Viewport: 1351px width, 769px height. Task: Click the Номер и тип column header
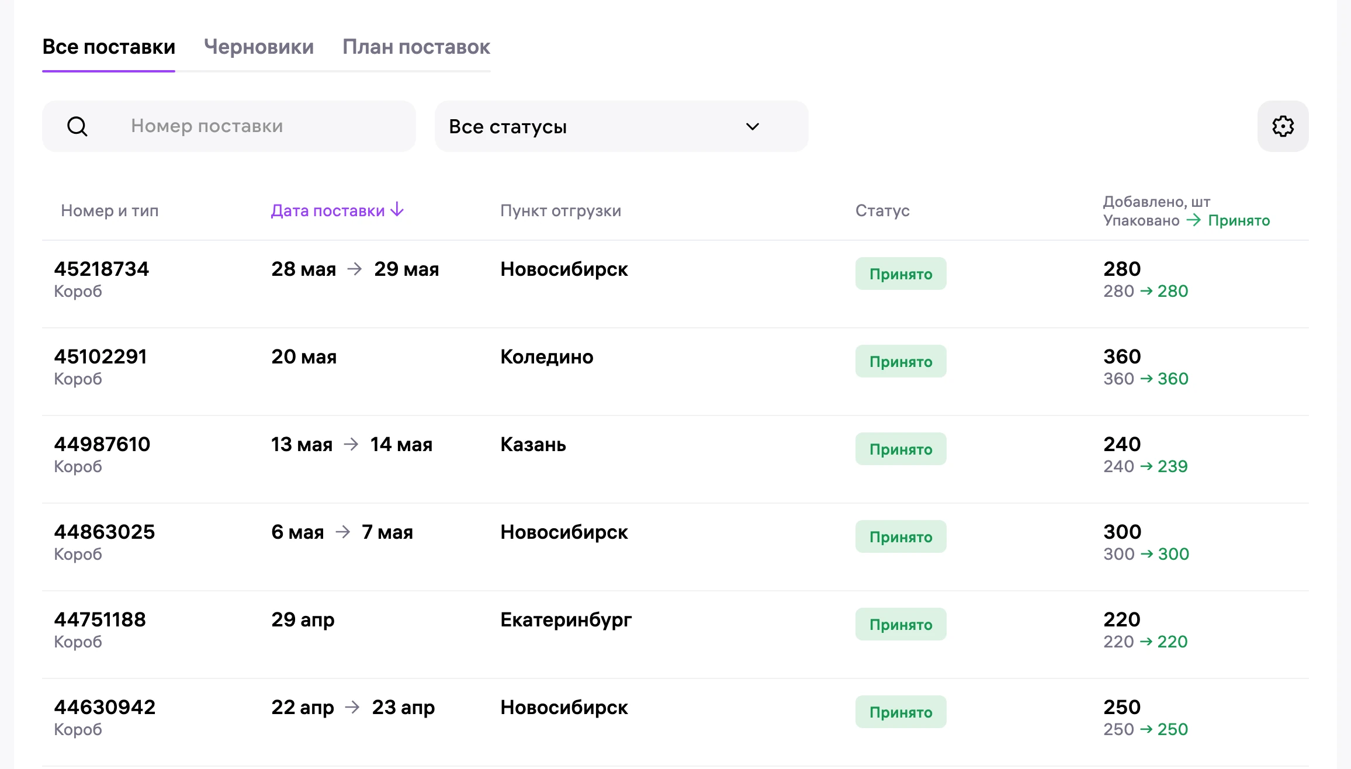tap(110, 210)
